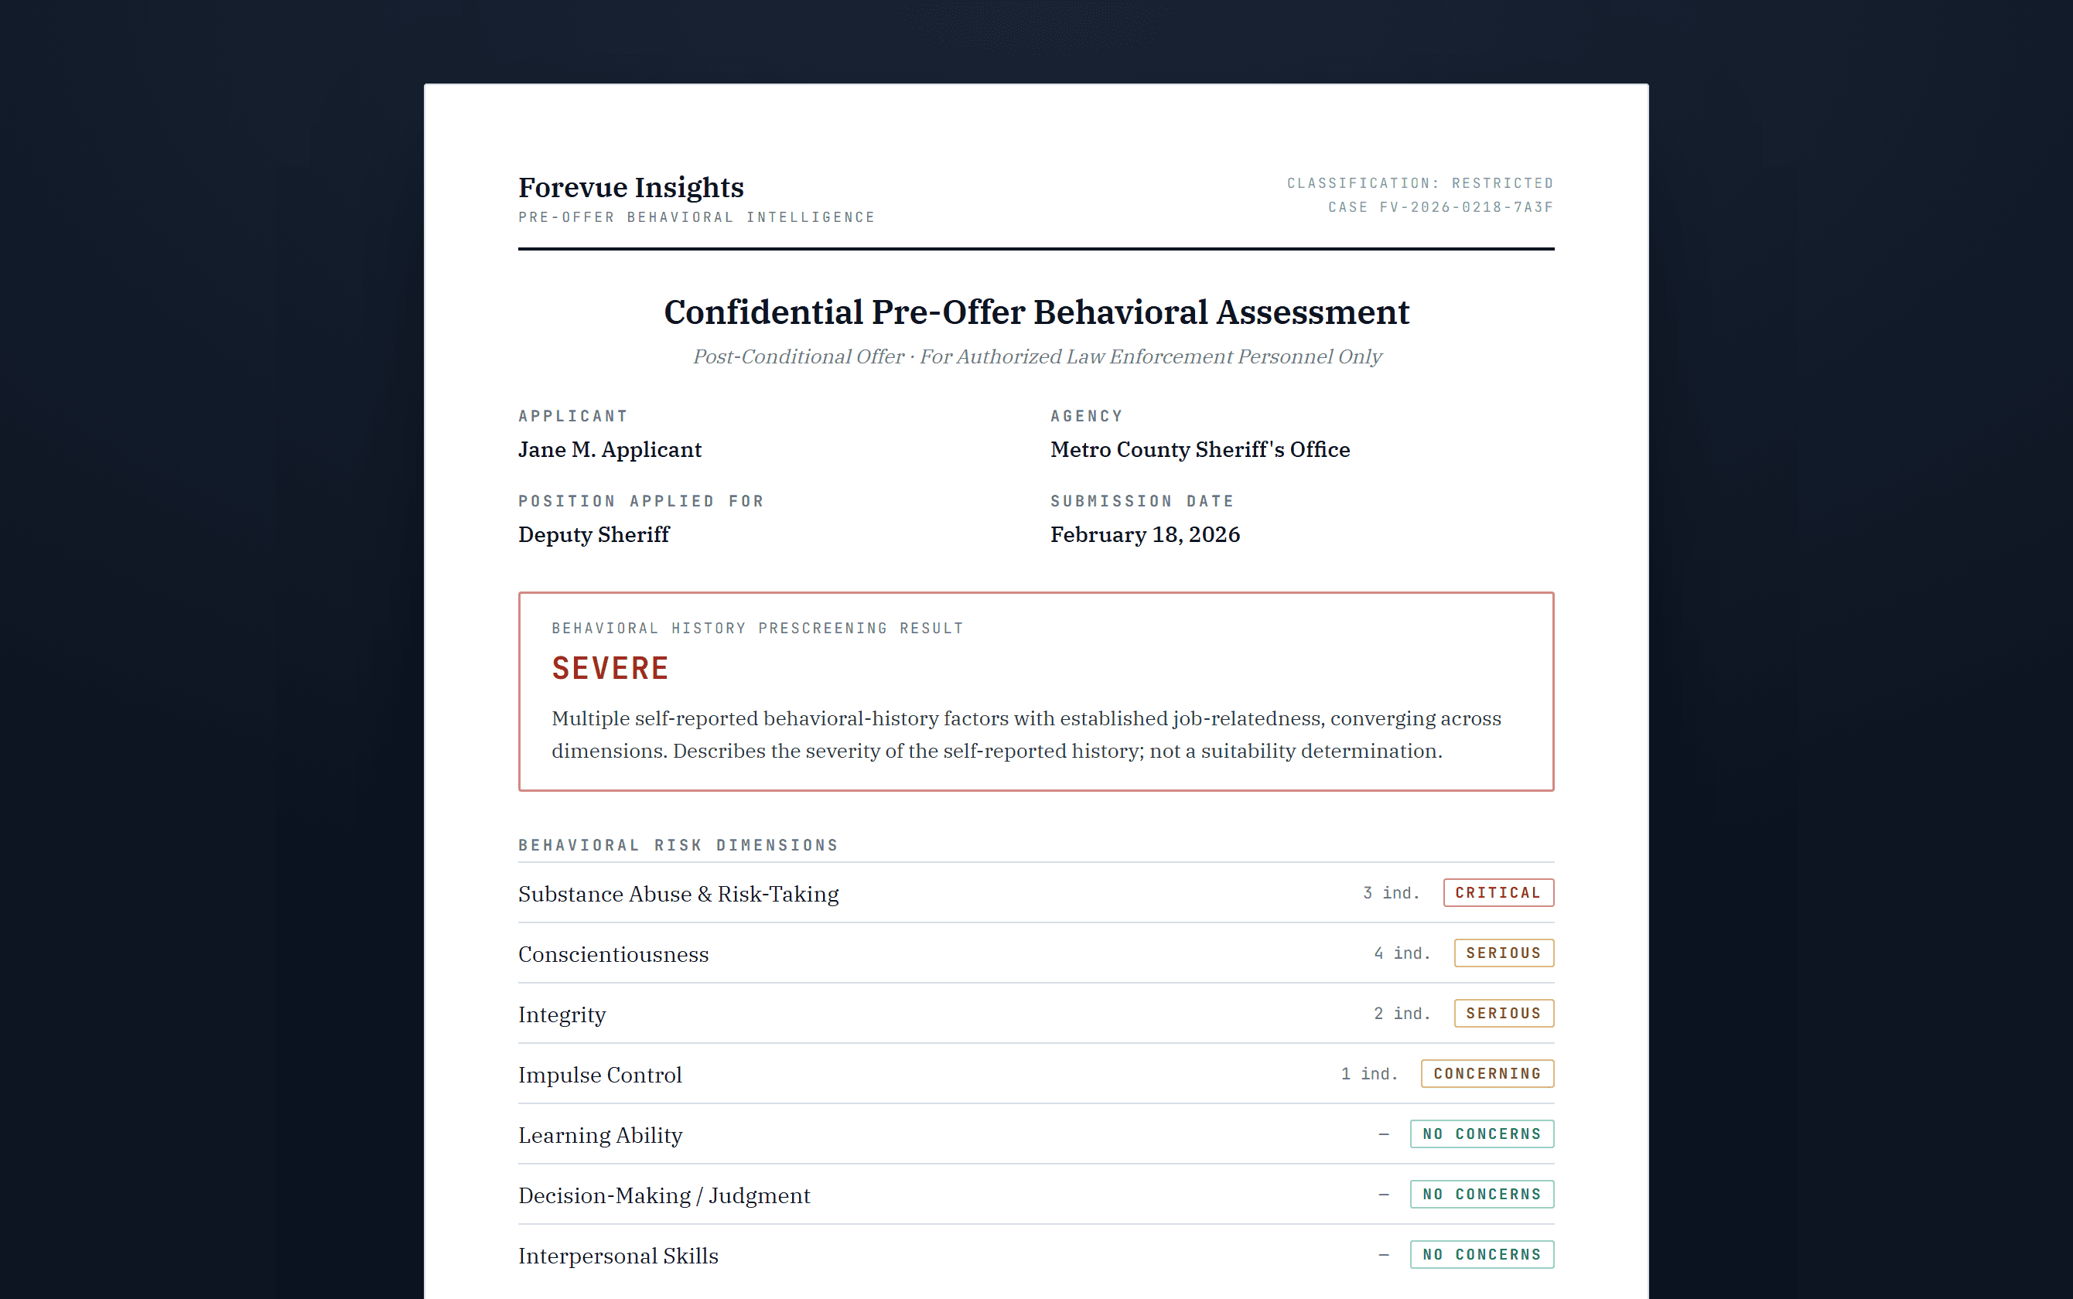Select the Integrity dimension row

point(1036,1014)
